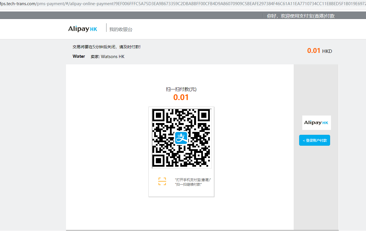The image size is (366, 244).
Task: Click the welcome text 你好，欢迎使用支付宝(香港)付款
Action: [x=301, y=16]
